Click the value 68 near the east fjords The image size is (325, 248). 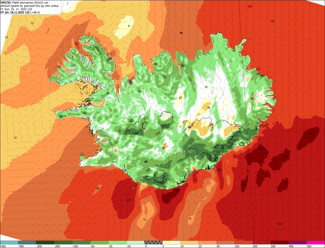(252, 99)
